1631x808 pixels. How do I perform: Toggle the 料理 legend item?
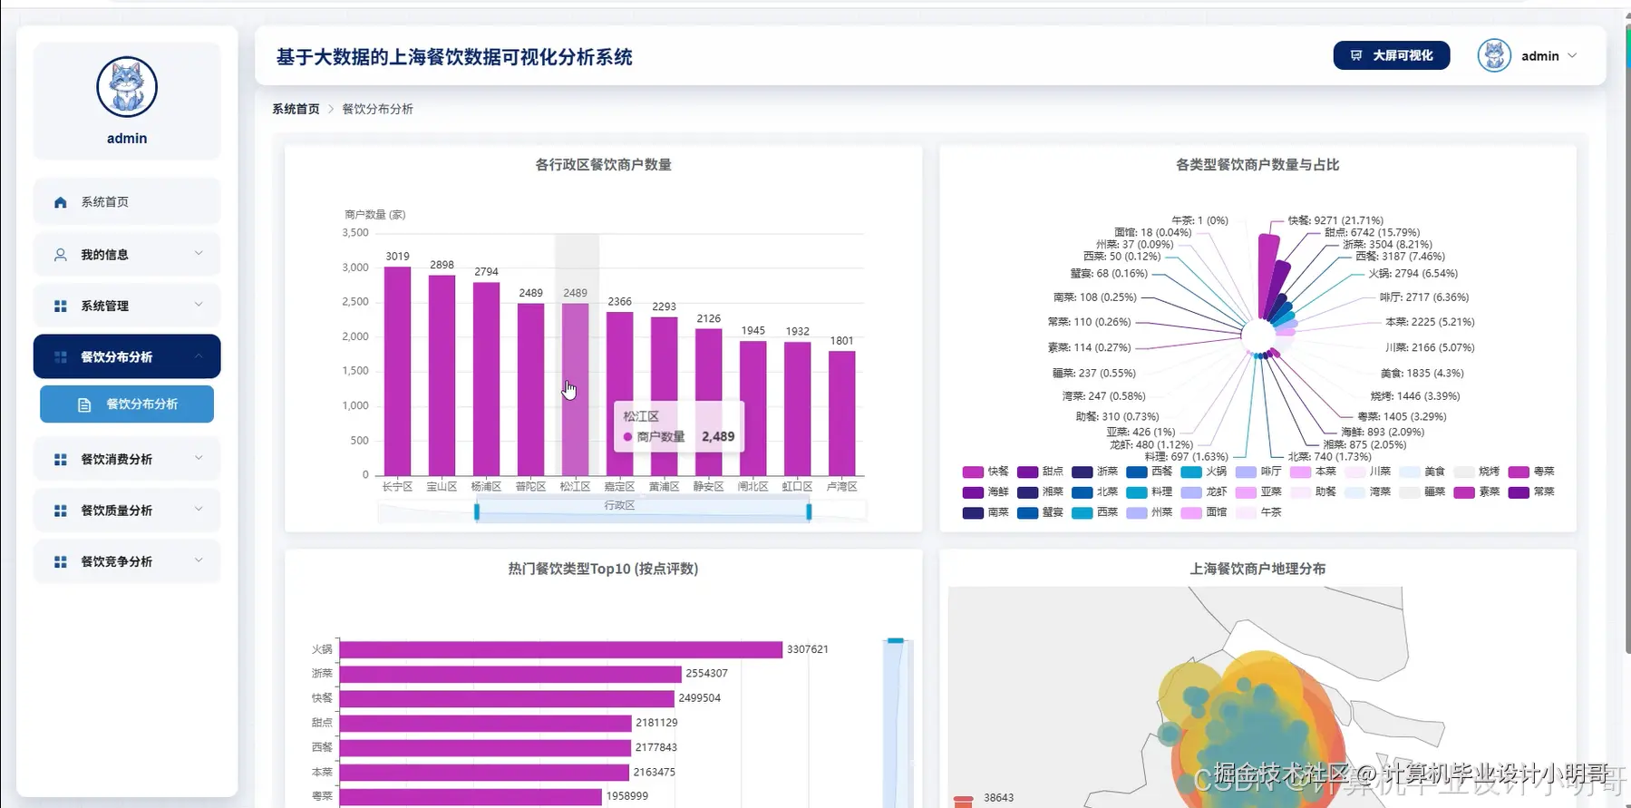click(1149, 492)
